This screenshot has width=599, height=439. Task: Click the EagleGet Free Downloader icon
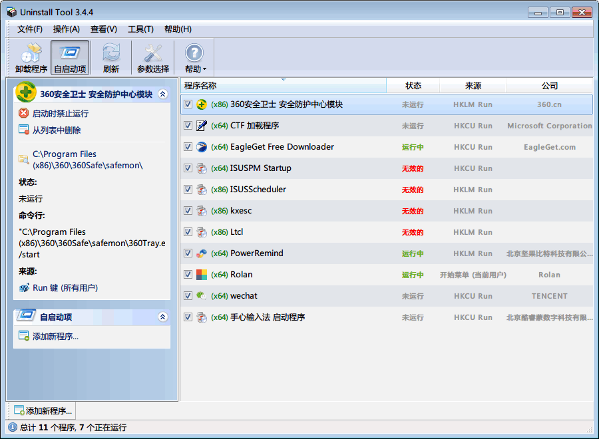[202, 147]
